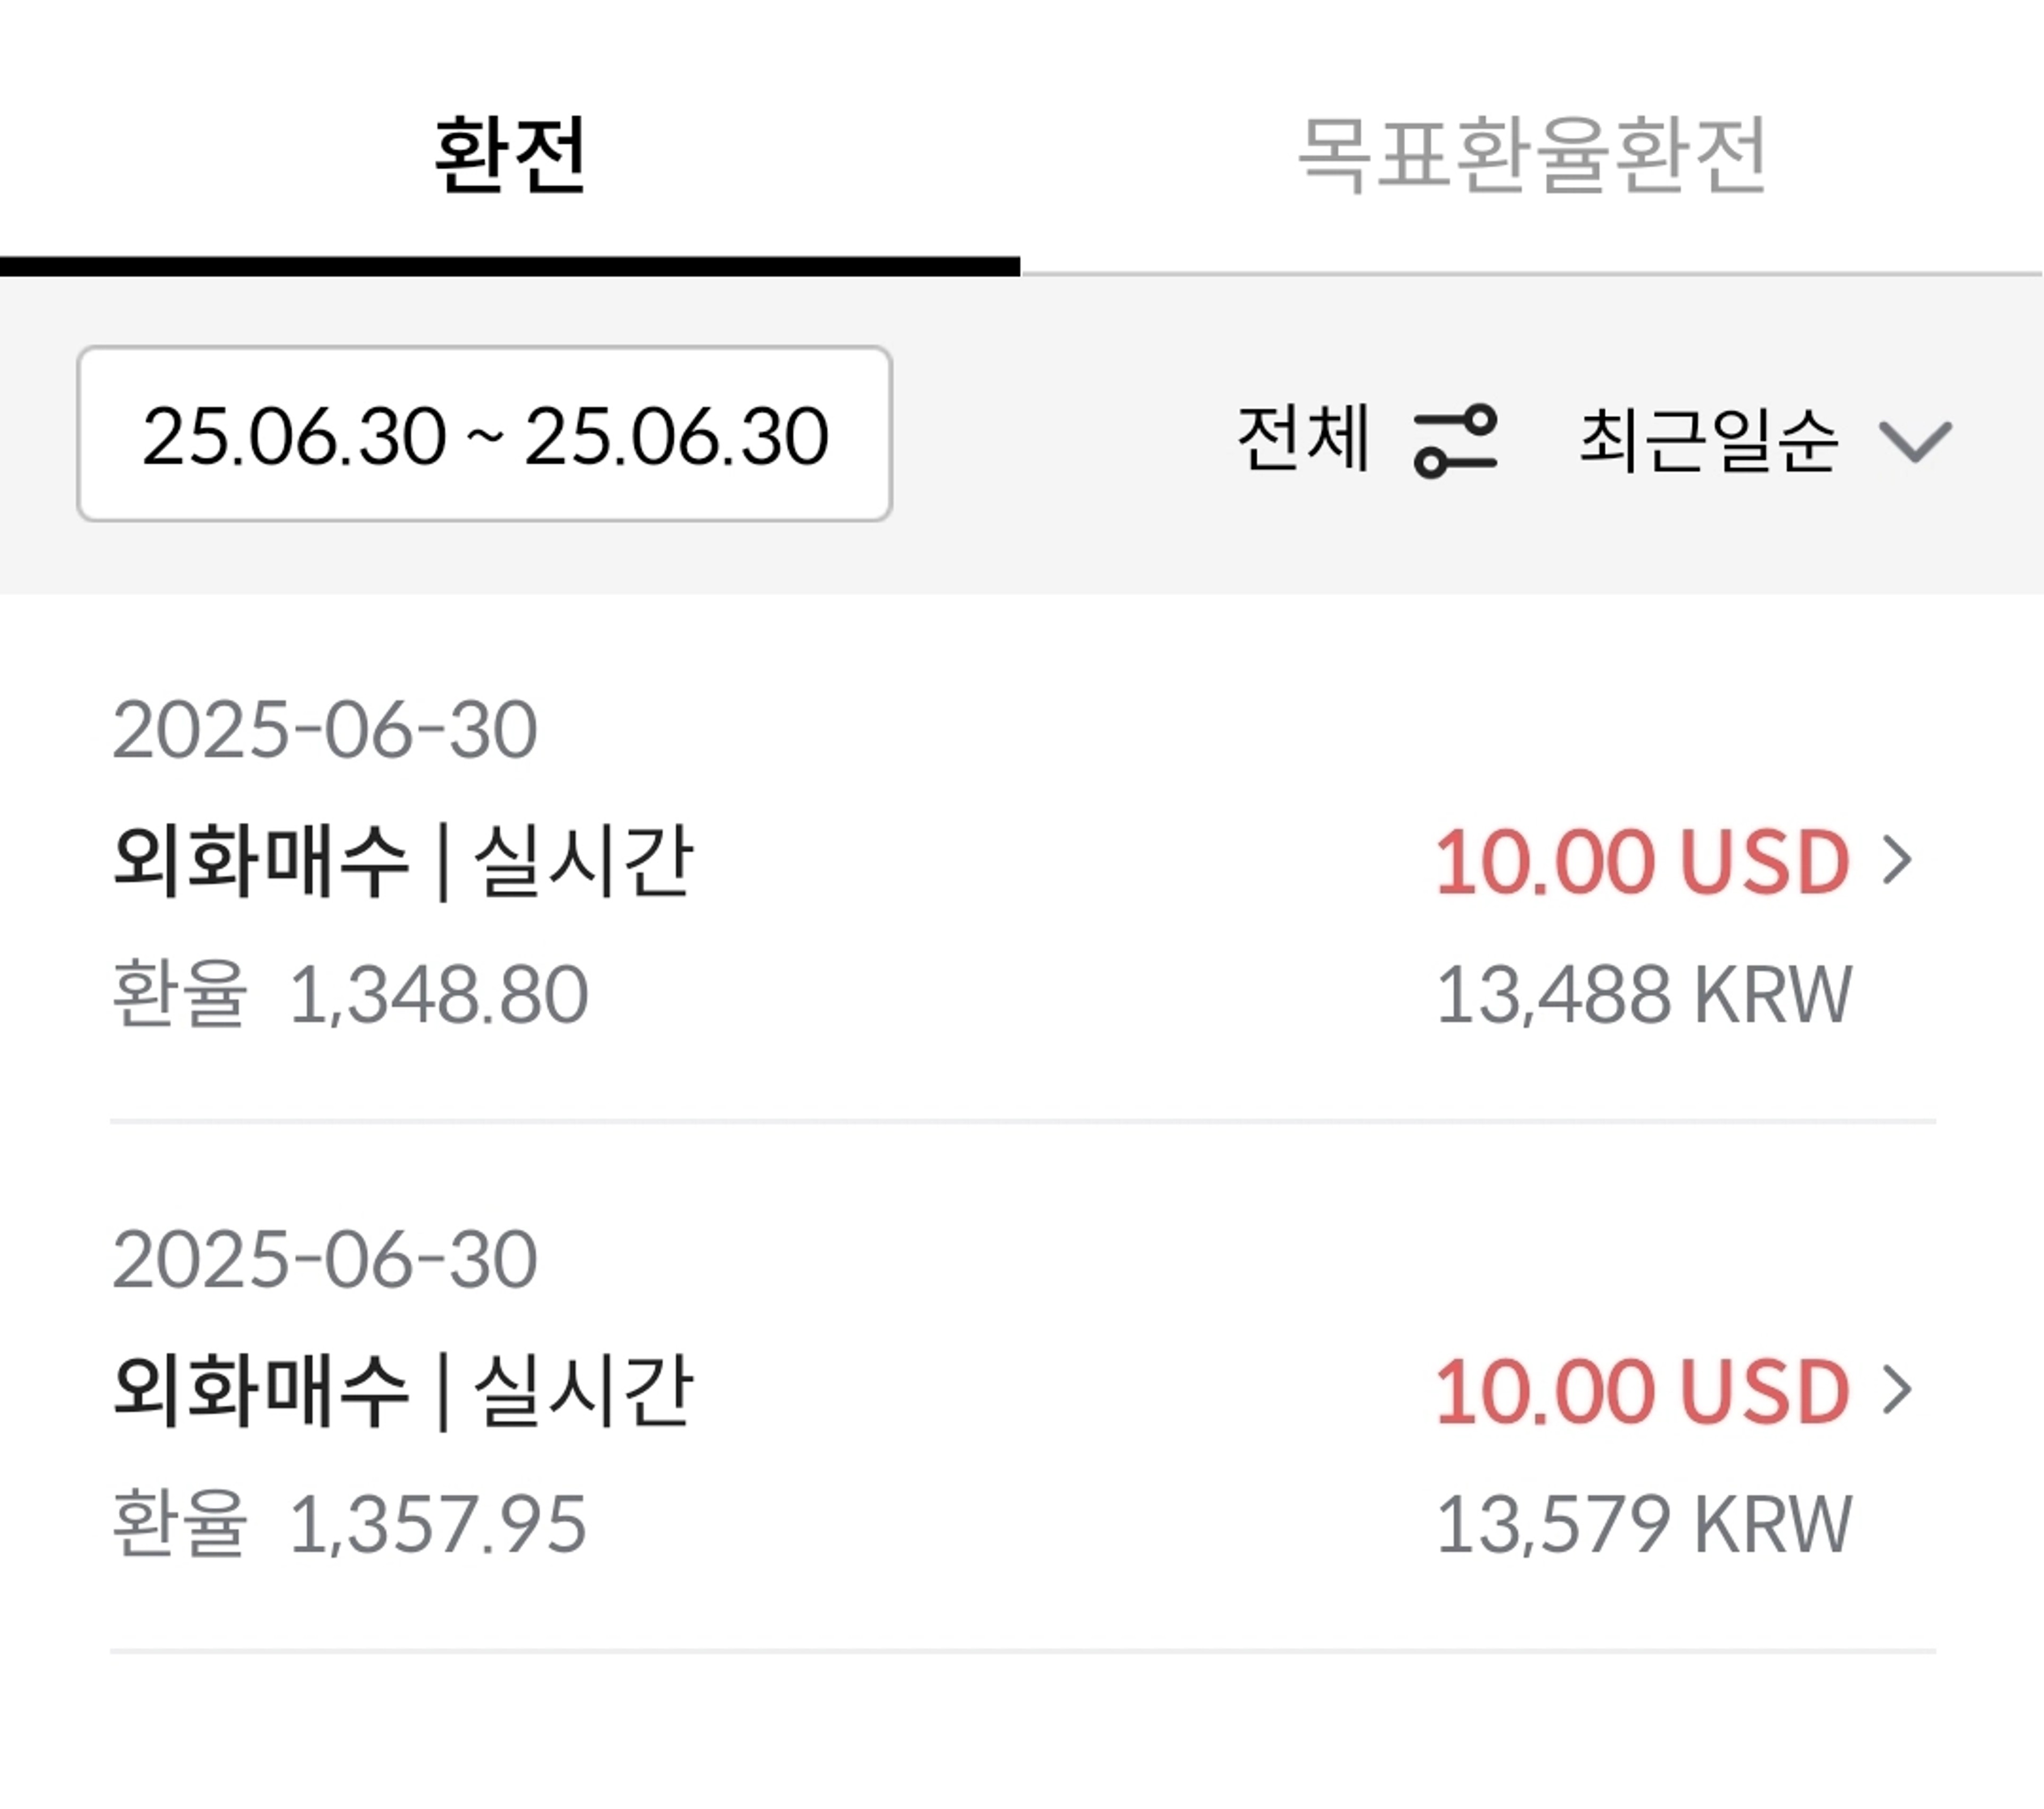This screenshot has width=2044, height=1809.
Task: Open details arrow for the 13,488 KRW transaction
Action: (x=1897, y=860)
